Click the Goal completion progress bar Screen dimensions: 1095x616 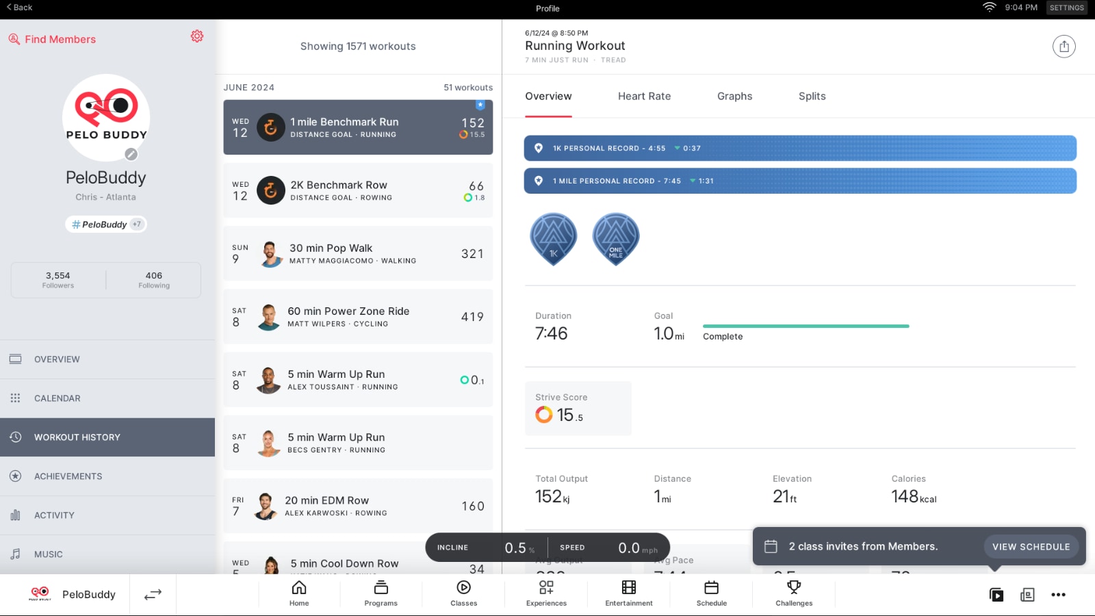806,326
